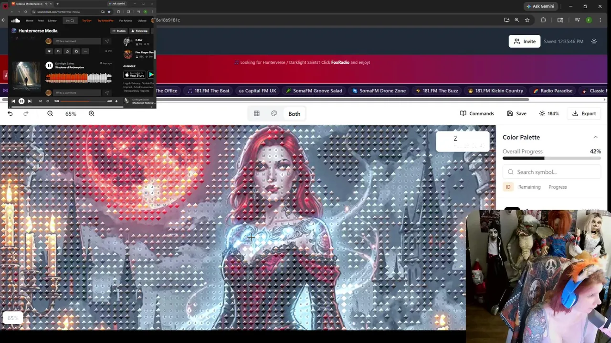Like the track with heart icon in SoundCloud
The width and height of the screenshot is (611, 343).
(49, 51)
